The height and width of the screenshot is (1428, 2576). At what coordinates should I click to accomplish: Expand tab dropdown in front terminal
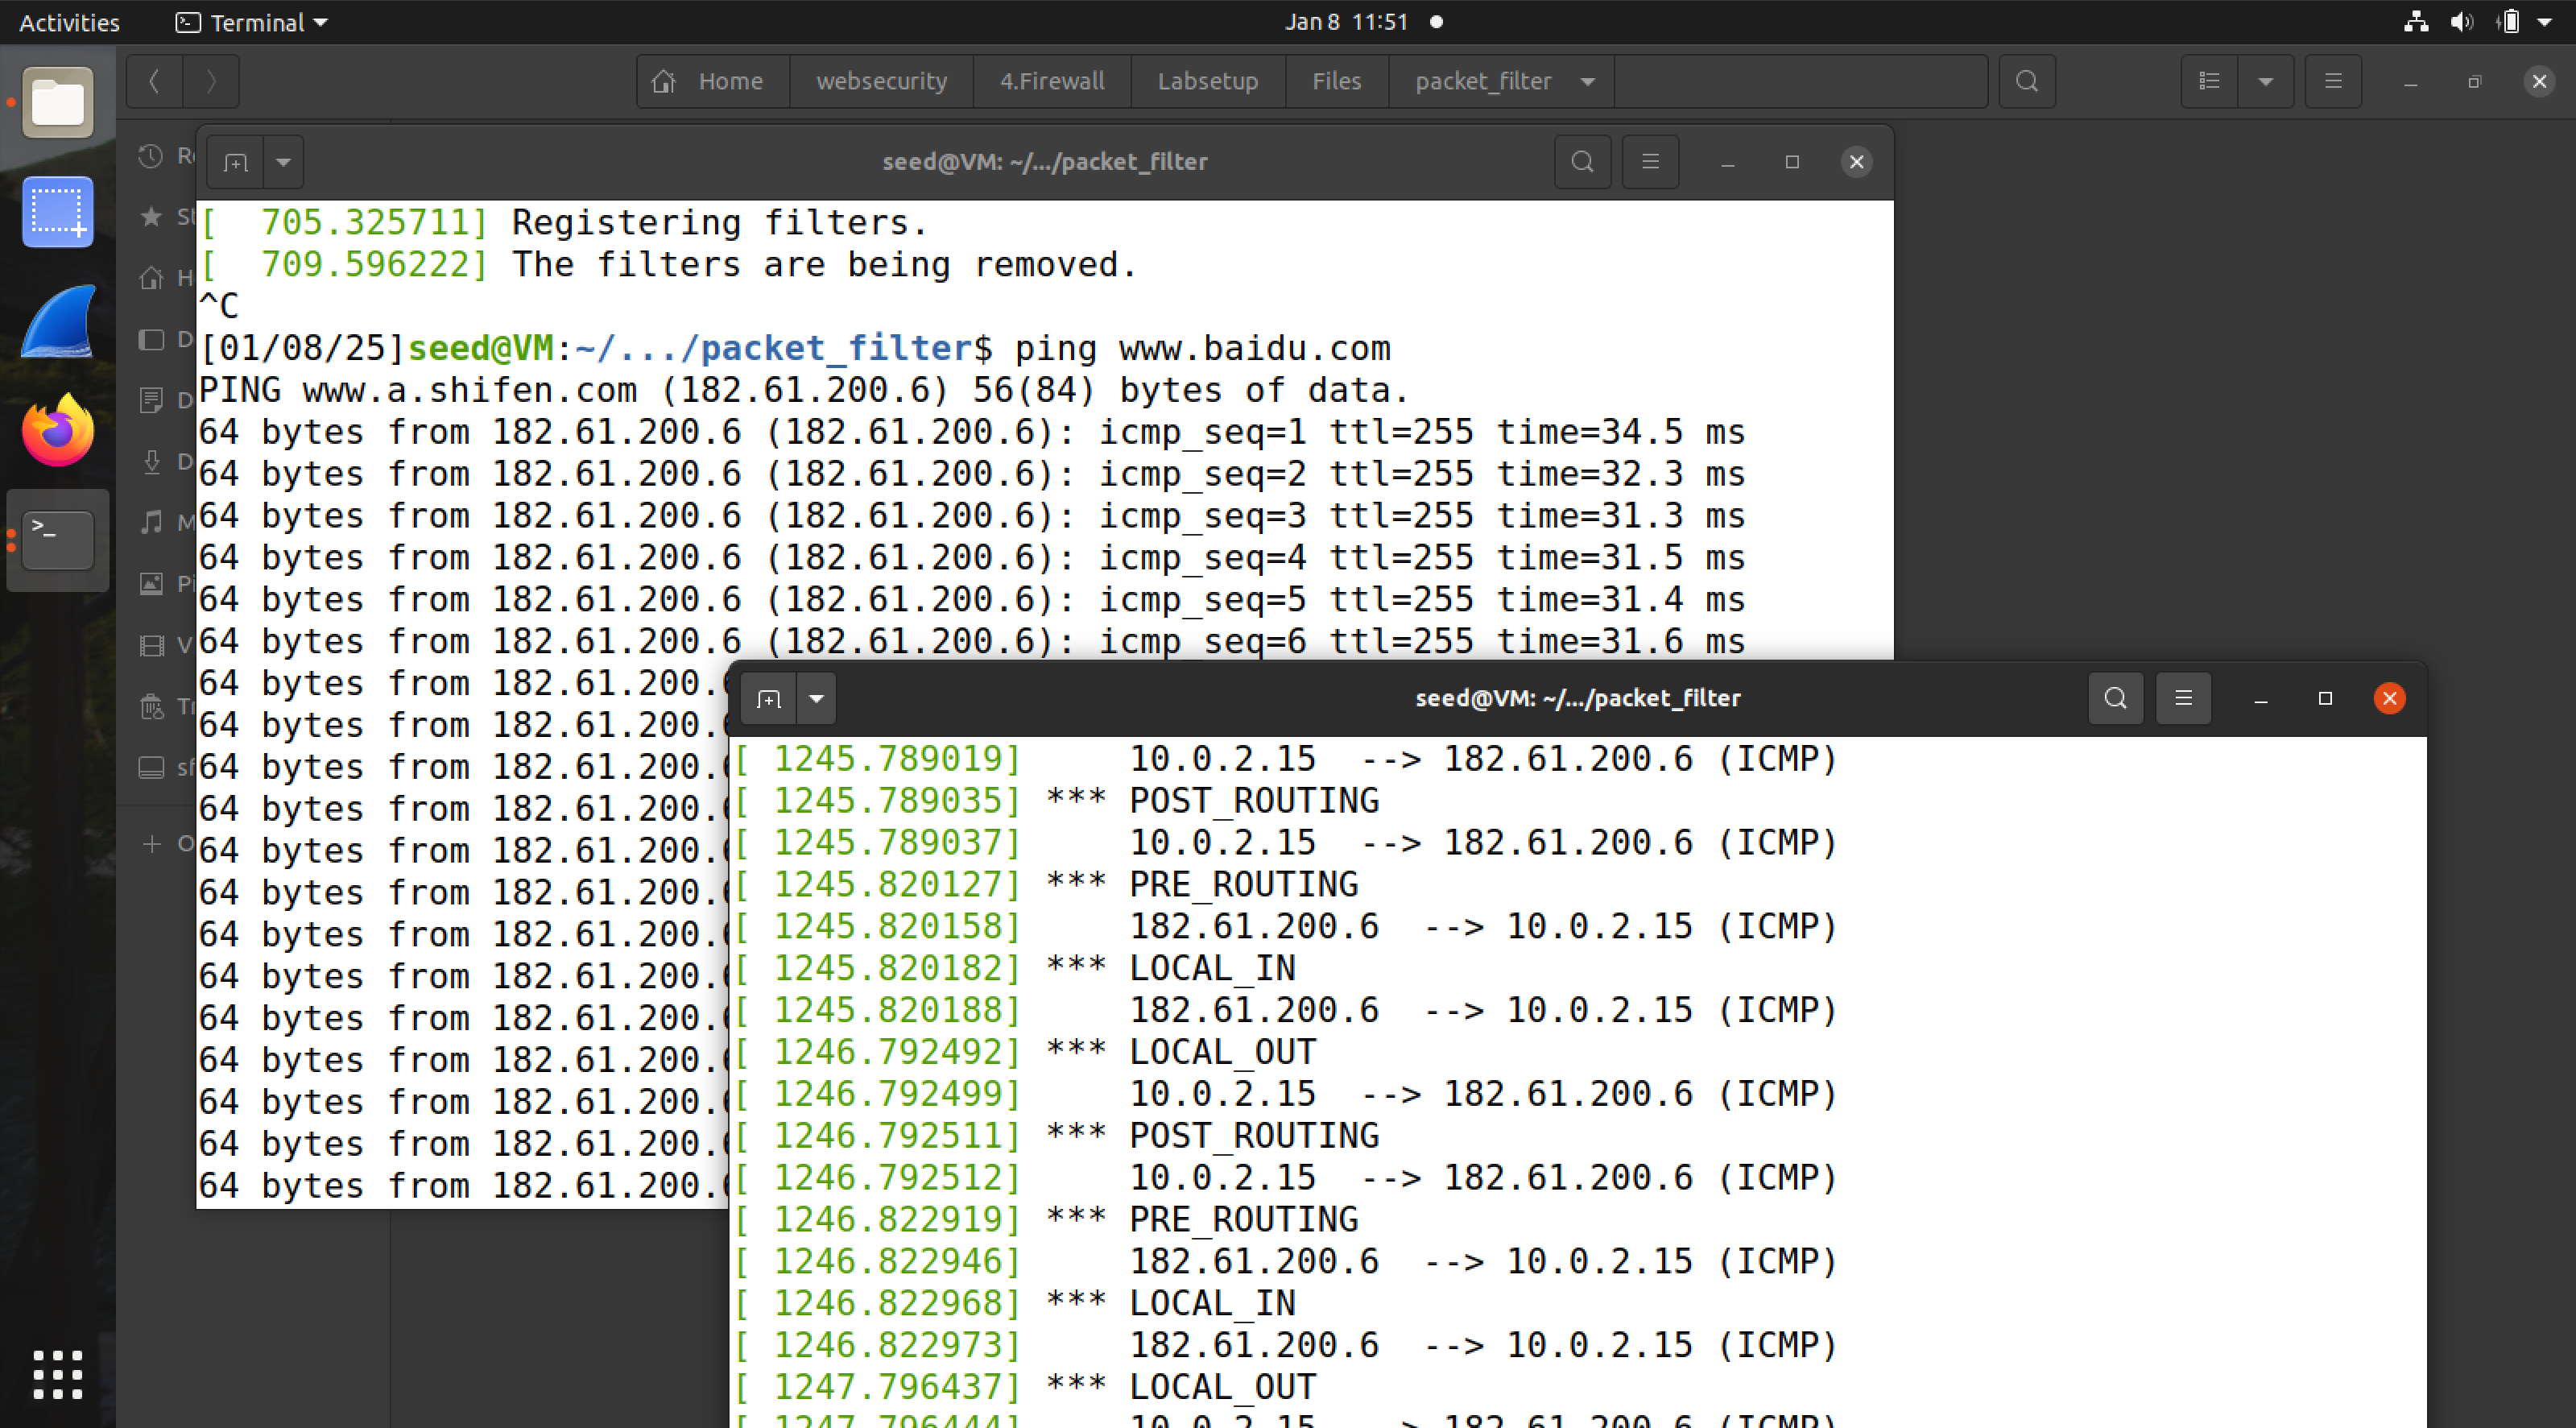tap(816, 698)
